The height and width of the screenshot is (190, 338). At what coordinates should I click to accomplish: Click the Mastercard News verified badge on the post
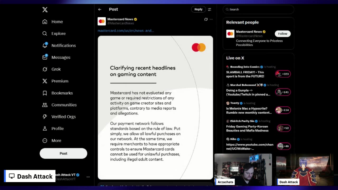135,19
